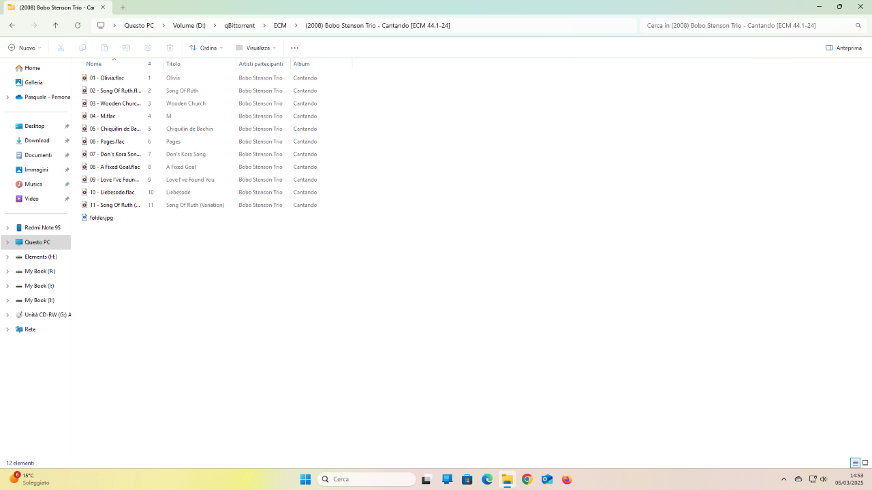Click Volume (D:) in the address breadcrumb

189,25
